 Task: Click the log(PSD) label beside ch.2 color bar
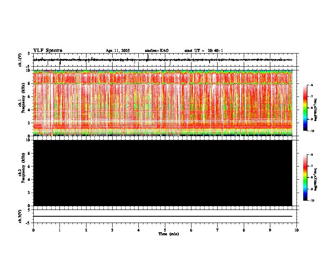tap(315, 179)
